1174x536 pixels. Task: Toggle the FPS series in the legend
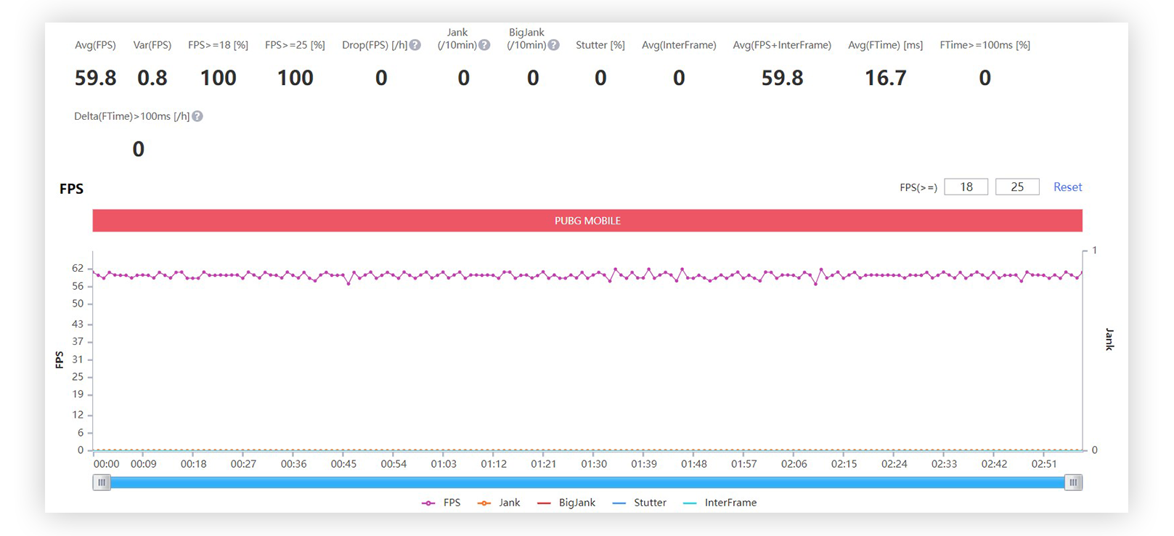441,503
